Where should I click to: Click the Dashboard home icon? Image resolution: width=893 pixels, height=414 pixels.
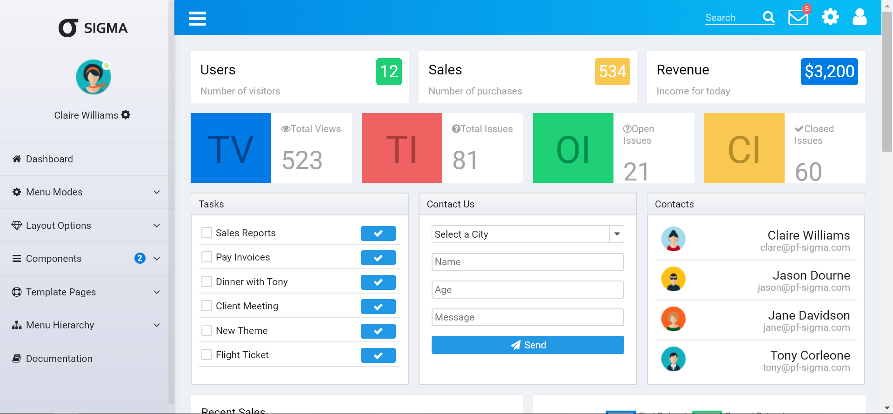17,159
